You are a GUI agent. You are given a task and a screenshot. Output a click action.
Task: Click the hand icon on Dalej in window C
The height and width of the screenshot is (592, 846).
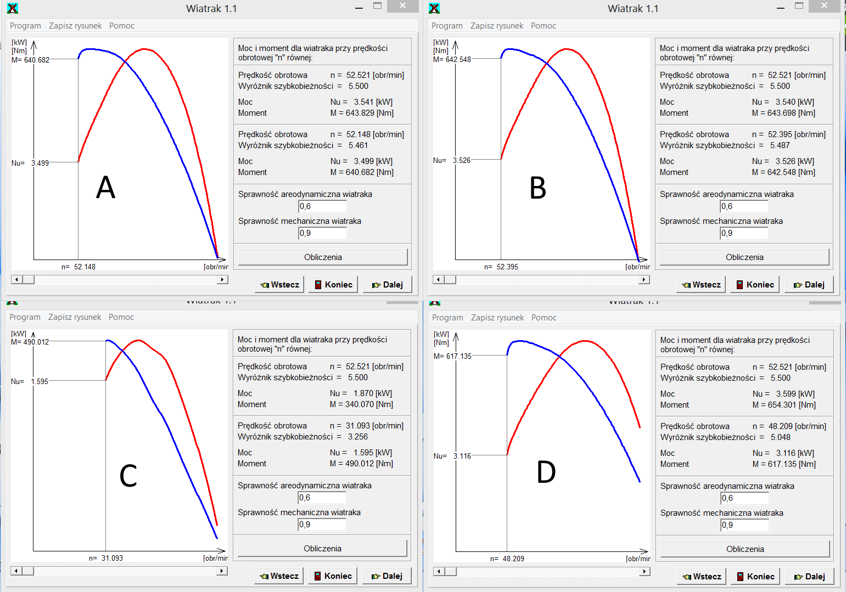[x=376, y=576]
